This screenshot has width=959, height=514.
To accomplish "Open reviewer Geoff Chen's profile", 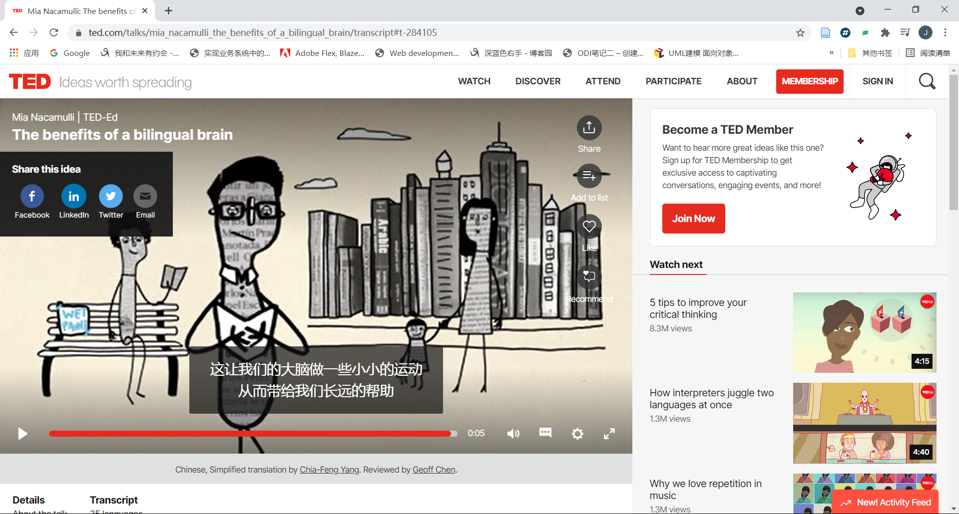I will (434, 470).
